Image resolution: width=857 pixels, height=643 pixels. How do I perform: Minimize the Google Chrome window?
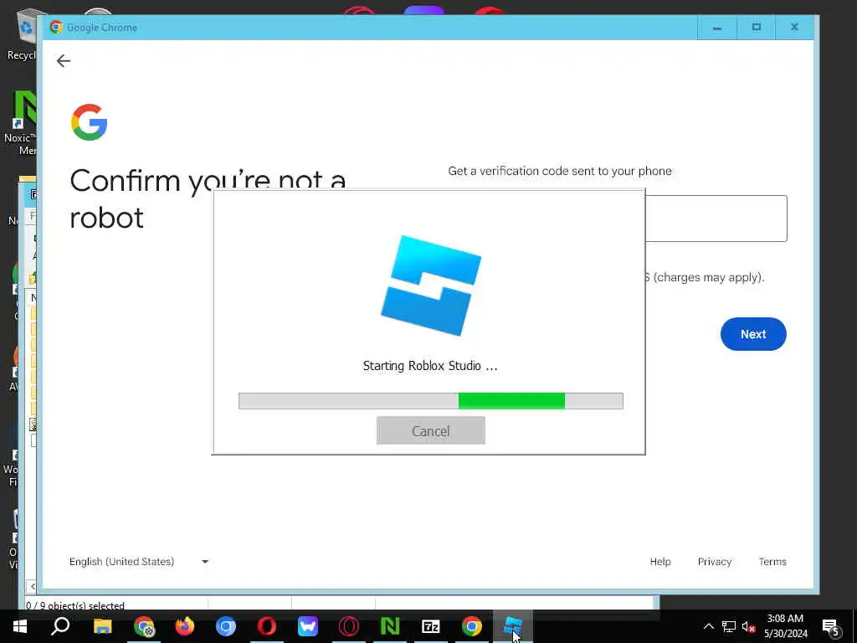717,28
